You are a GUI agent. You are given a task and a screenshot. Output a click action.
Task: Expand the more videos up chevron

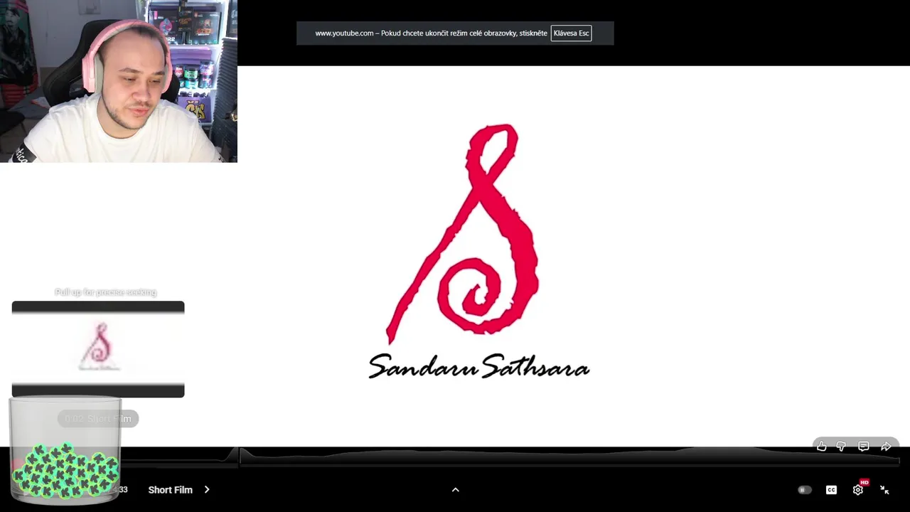[x=456, y=490]
